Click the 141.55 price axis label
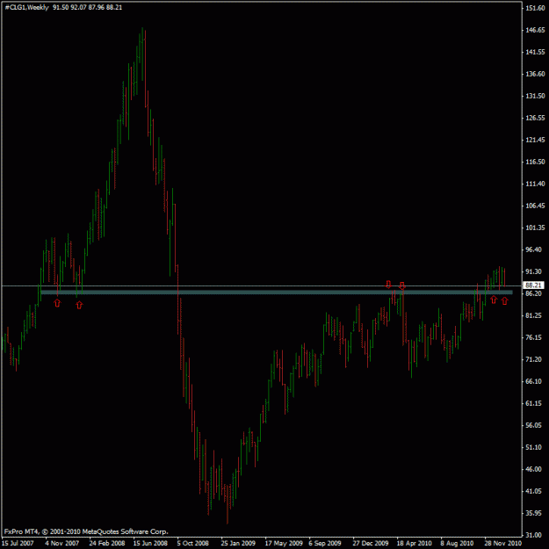 pyautogui.click(x=535, y=52)
